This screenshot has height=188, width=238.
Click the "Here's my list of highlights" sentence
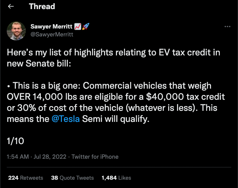click(x=106, y=58)
